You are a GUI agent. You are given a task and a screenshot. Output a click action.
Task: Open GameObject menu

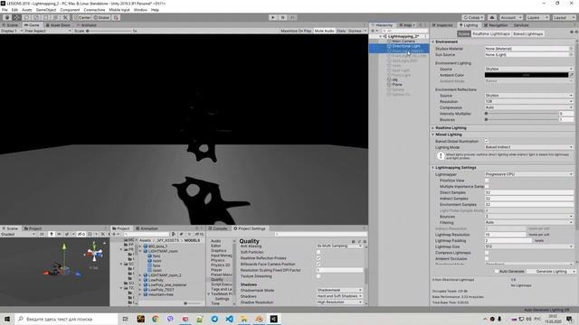point(46,10)
